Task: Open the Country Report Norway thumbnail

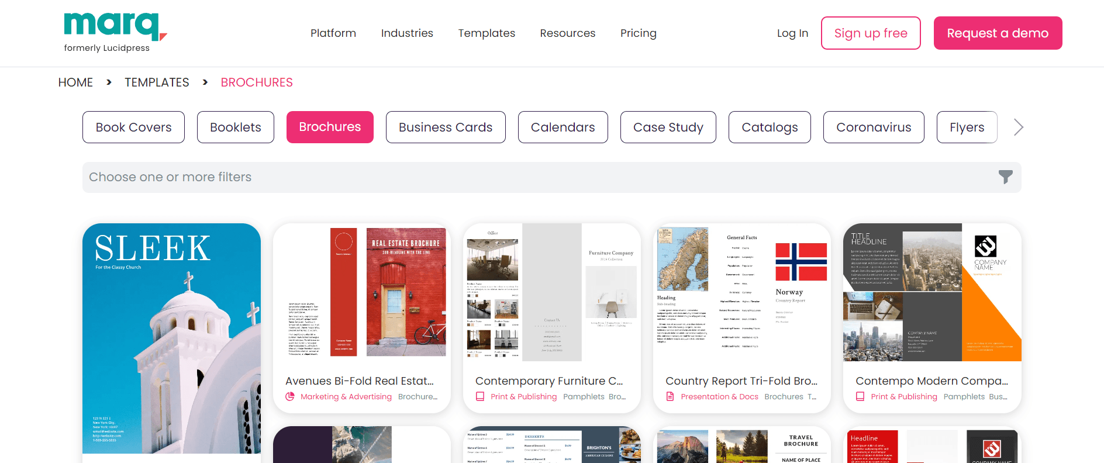Action: pos(742,292)
